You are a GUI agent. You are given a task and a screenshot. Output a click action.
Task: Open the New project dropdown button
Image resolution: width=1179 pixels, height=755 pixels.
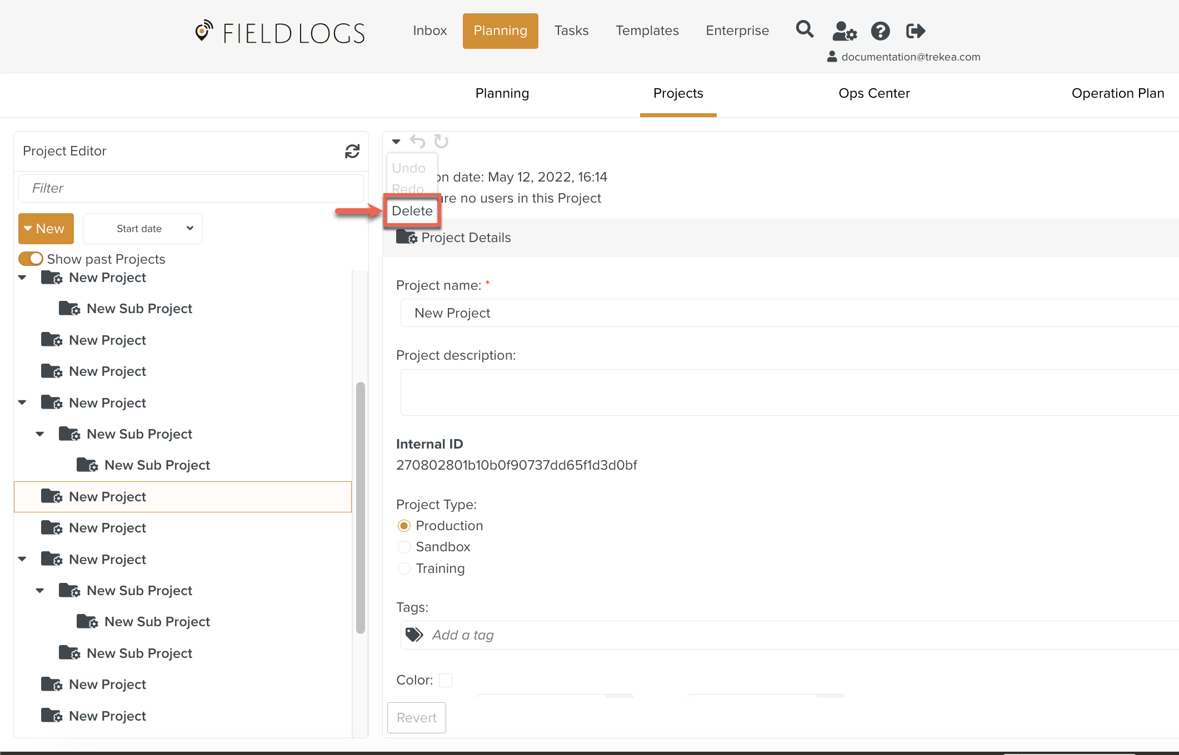point(46,229)
